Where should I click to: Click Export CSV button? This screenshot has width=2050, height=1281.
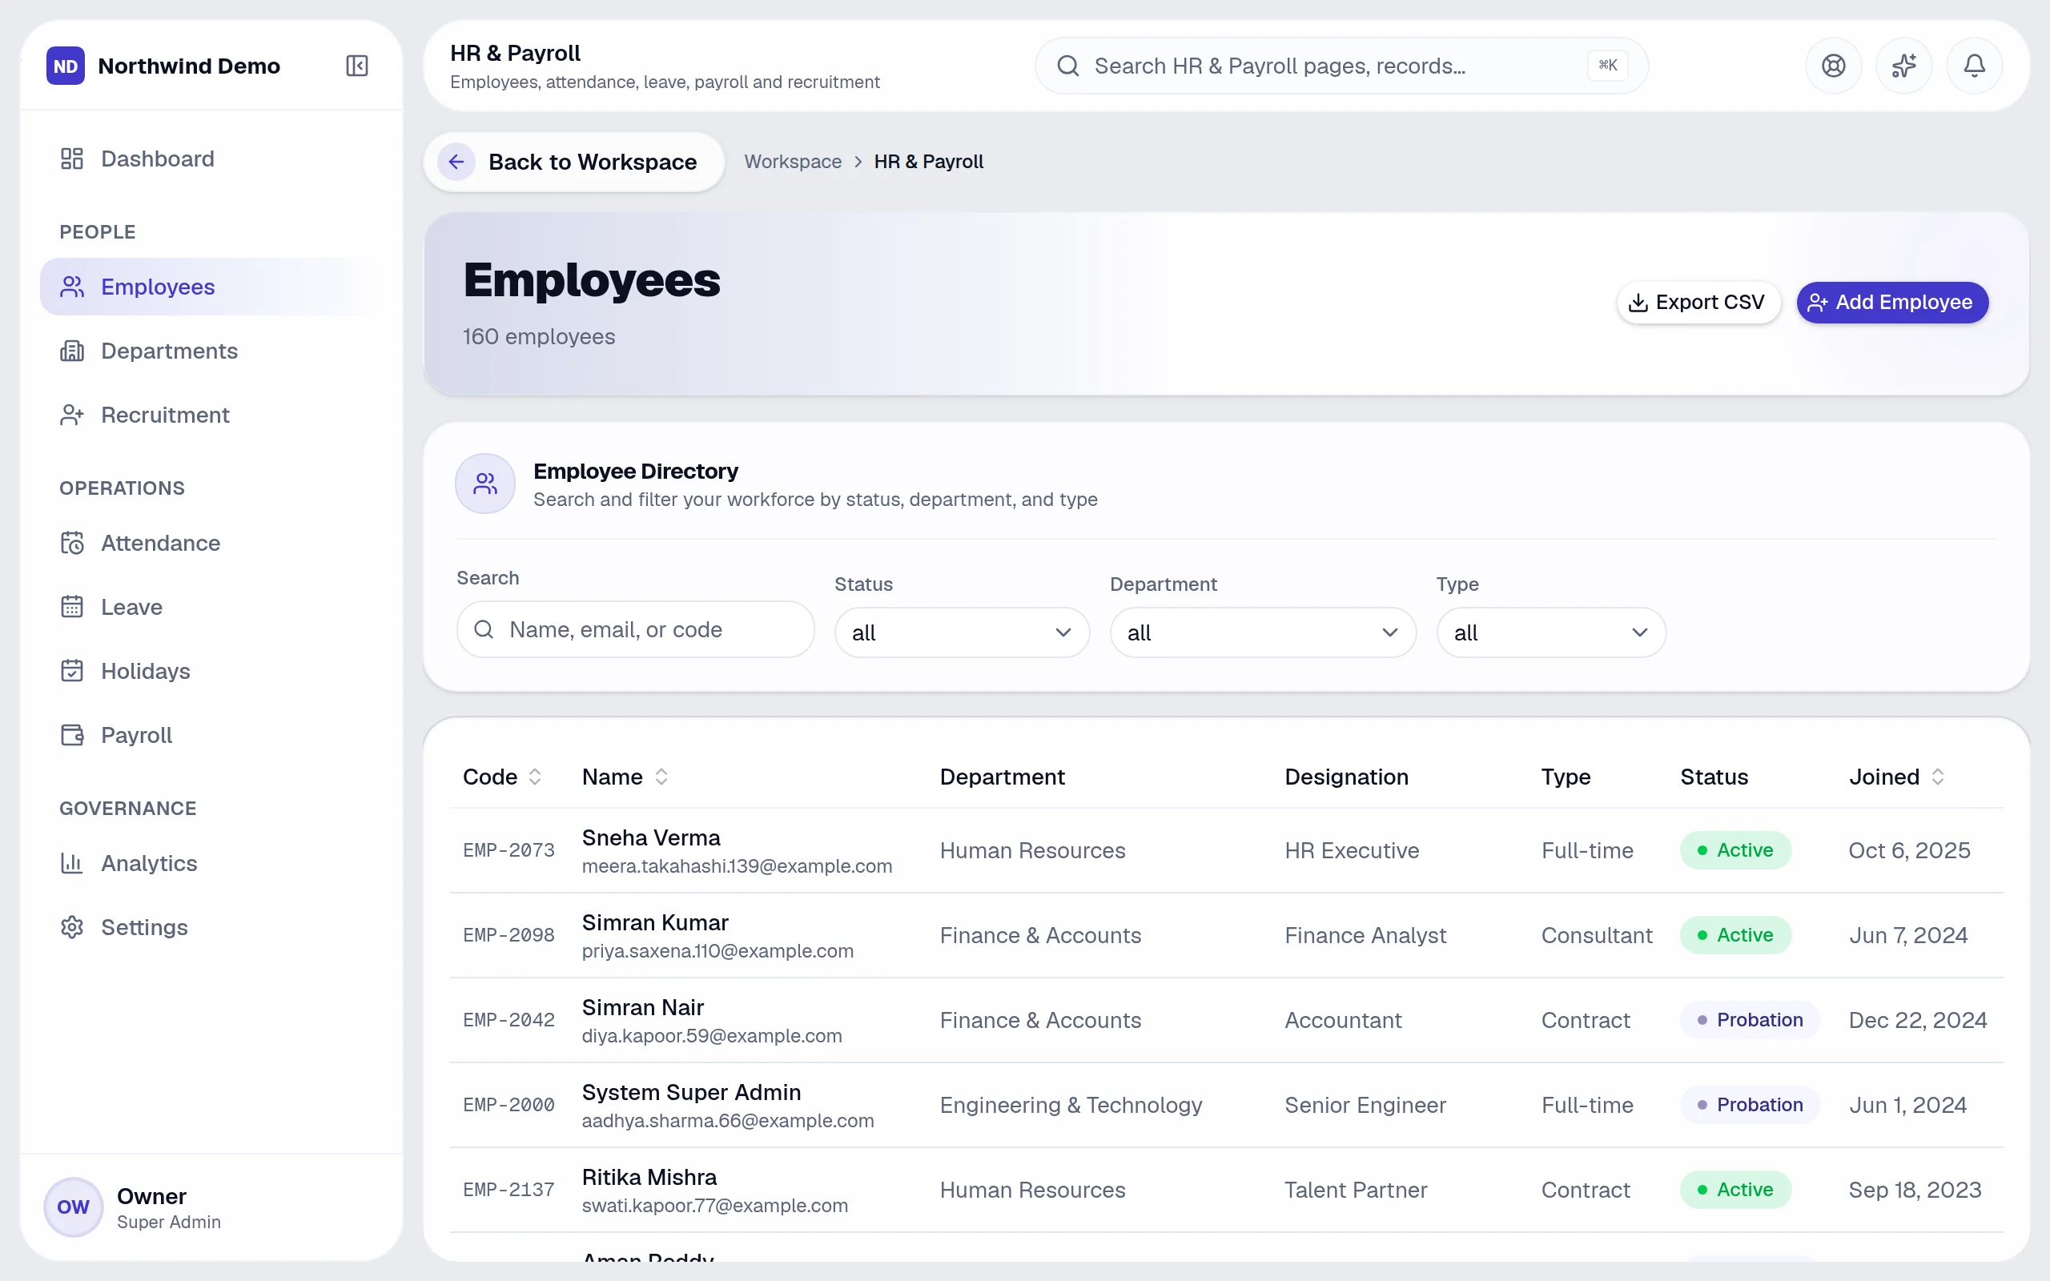pos(1698,303)
